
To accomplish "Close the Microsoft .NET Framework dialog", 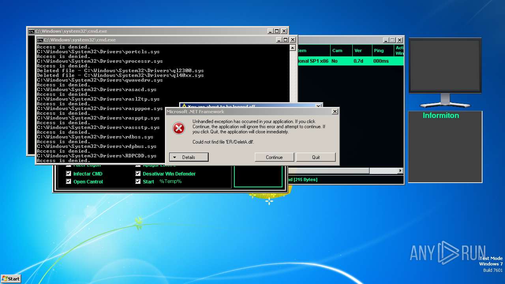I will 335,112.
